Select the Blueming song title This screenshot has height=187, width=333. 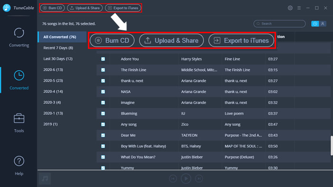[x=129, y=113]
